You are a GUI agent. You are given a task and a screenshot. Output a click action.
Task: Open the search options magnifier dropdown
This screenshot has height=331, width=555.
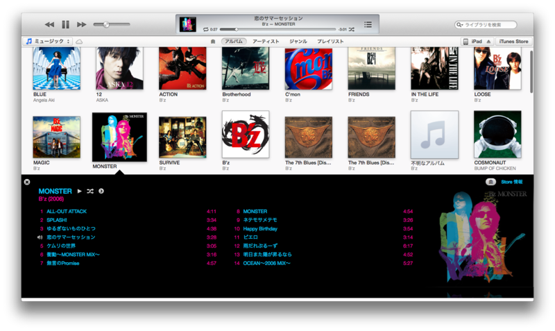[459, 25]
